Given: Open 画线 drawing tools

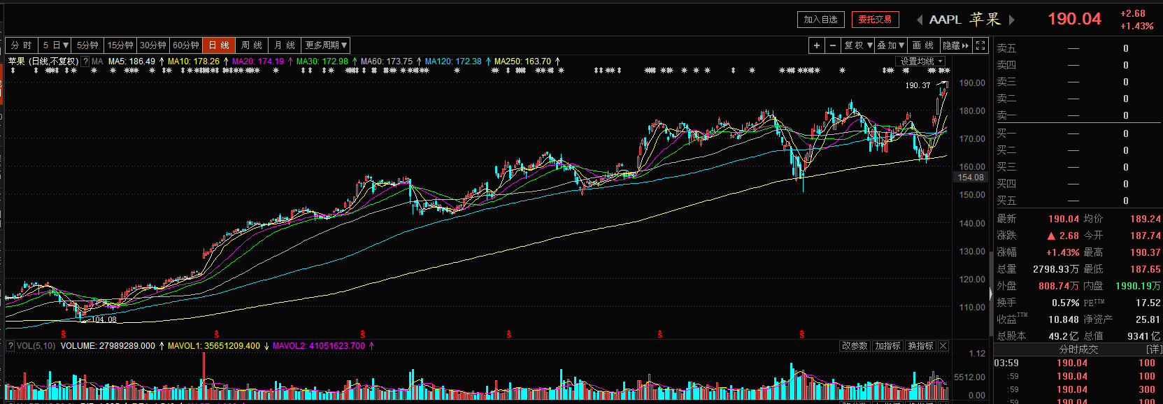Looking at the screenshot, I should [923, 45].
